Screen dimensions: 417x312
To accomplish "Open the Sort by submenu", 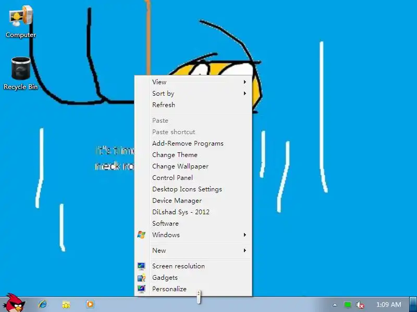I will click(193, 94).
